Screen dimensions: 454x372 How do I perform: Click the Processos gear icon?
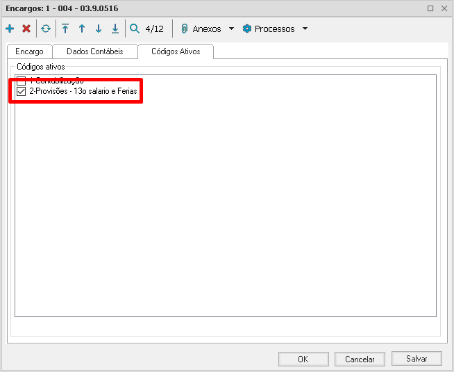(x=247, y=29)
